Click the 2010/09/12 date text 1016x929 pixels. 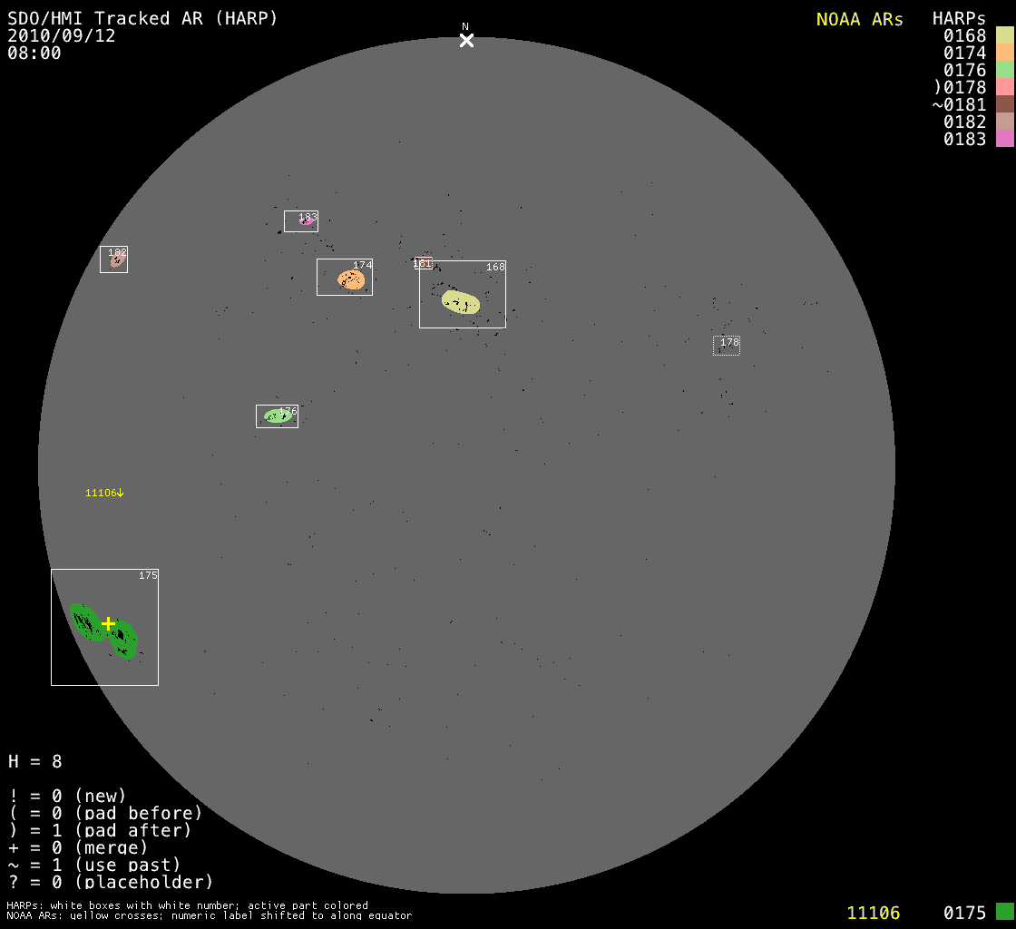(x=62, y=35)
